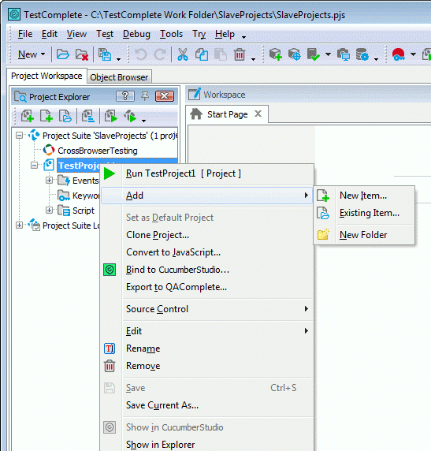Image resolution: width=431 pixels, height=451 pixels.
Task: Click Add New Item icon in Project Explorer toolbar
Action: coord(46,116)
